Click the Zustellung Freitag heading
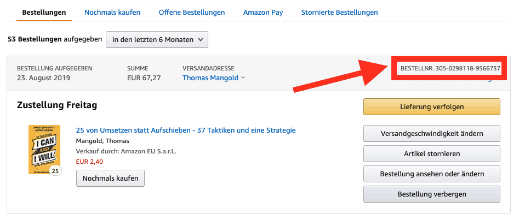Viewport: 519px width, 220px height. (56, 105)
